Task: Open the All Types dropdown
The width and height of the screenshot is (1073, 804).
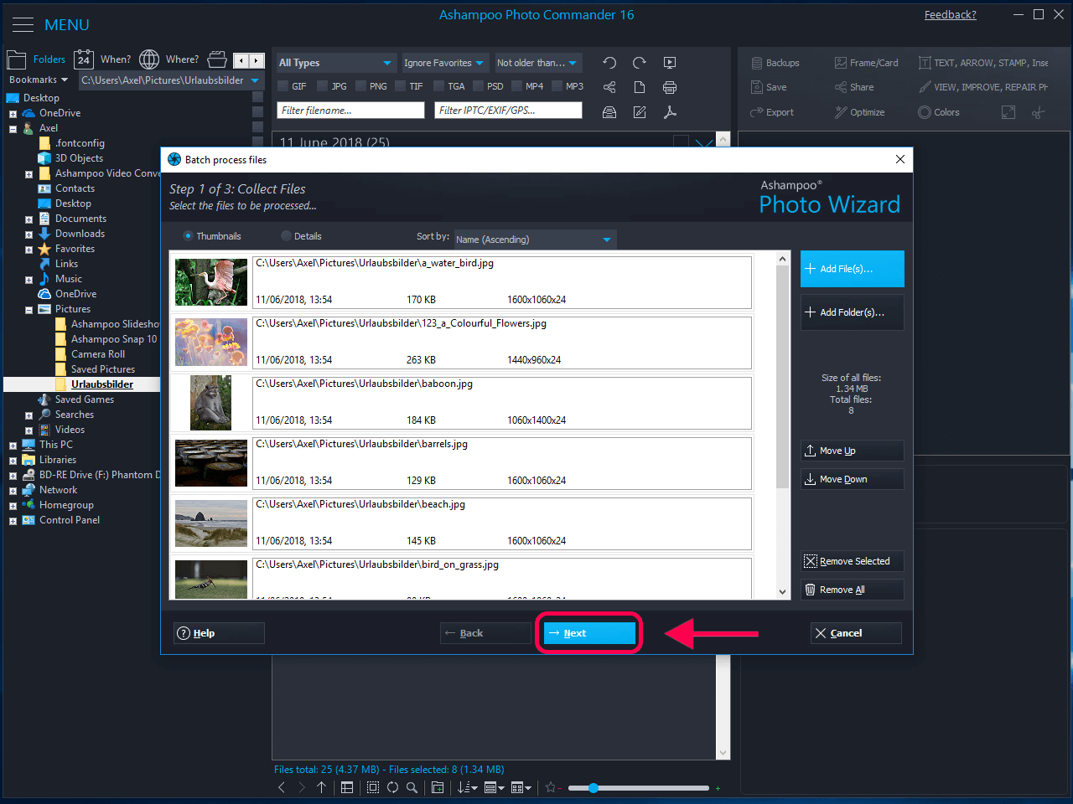Action: 335,63
